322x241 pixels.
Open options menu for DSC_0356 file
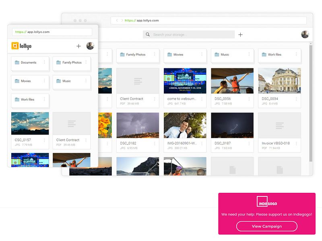point(249,99)
